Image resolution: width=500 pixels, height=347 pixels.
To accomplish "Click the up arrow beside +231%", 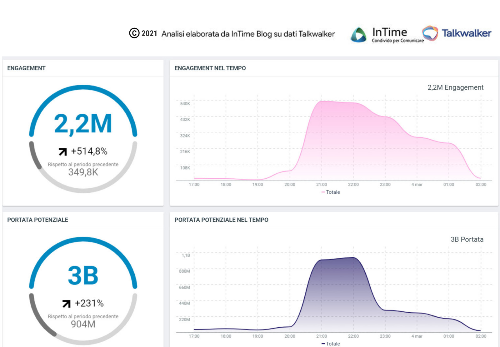I will tap(66, 304).
